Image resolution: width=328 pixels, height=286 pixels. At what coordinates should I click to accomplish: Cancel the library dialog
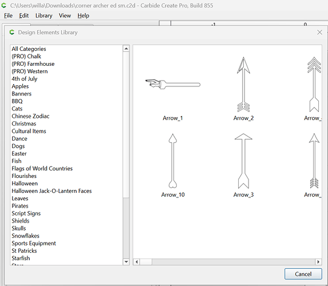click(303, 274)
